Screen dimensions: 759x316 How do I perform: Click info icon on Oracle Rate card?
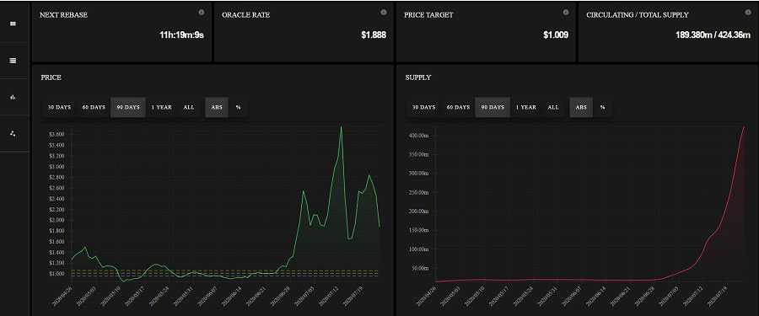click(384, 12)
